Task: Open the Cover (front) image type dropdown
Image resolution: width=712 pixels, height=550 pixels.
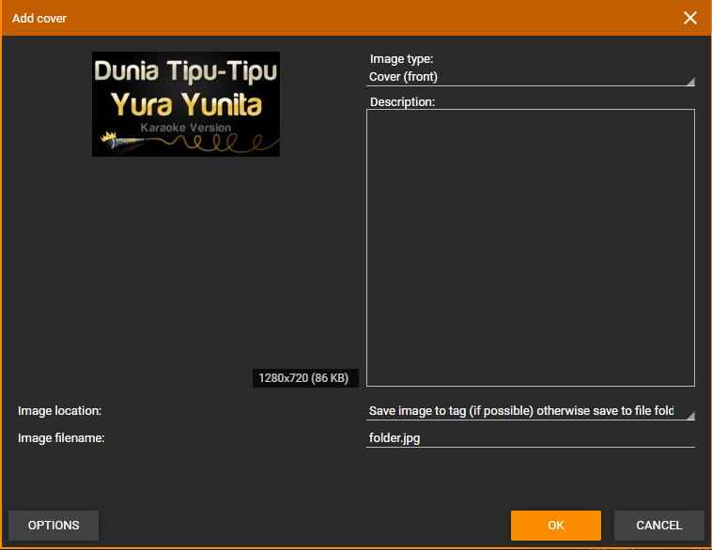Action: coord(526,77)
